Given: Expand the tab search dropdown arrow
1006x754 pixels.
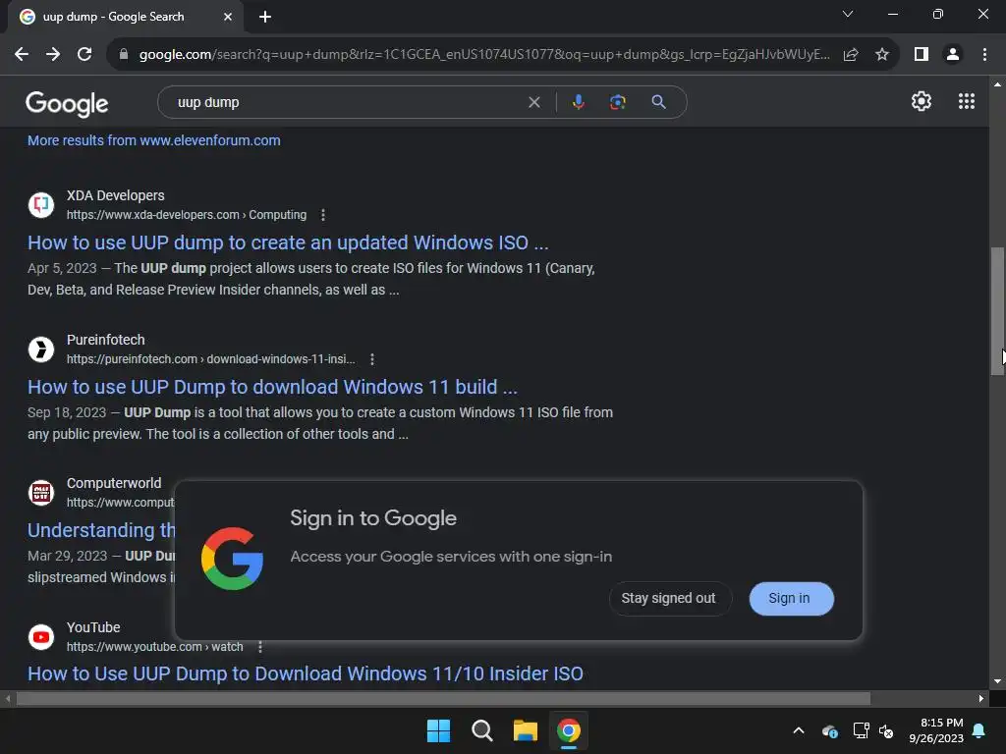Looking at the screenshot, I should click(x=848, y=14).
